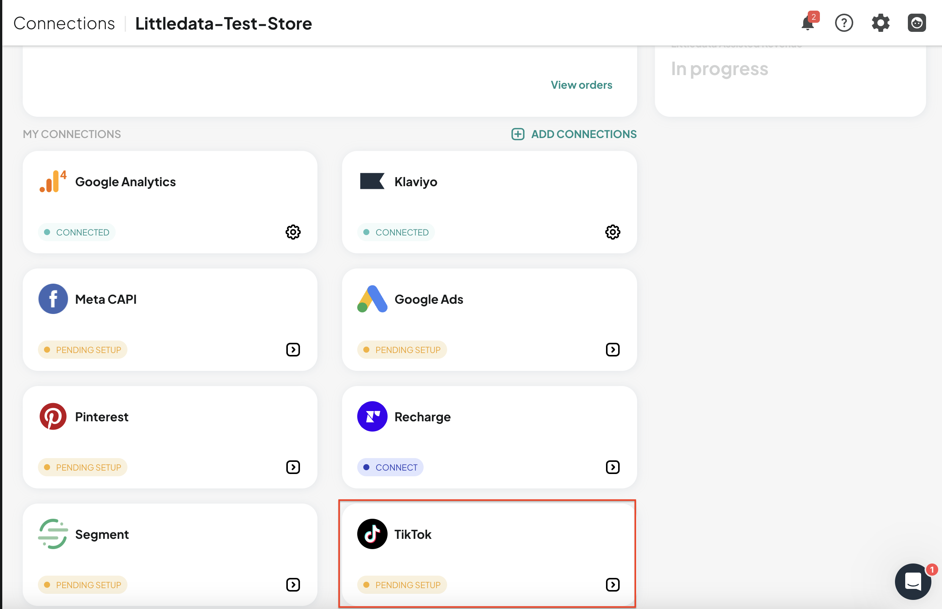Select the Google Analytics card title
The width and height of the screenshot is (942, 609).
126,182
